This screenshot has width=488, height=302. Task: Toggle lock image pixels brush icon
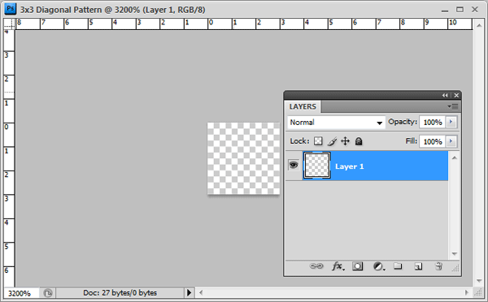[332, 141]
